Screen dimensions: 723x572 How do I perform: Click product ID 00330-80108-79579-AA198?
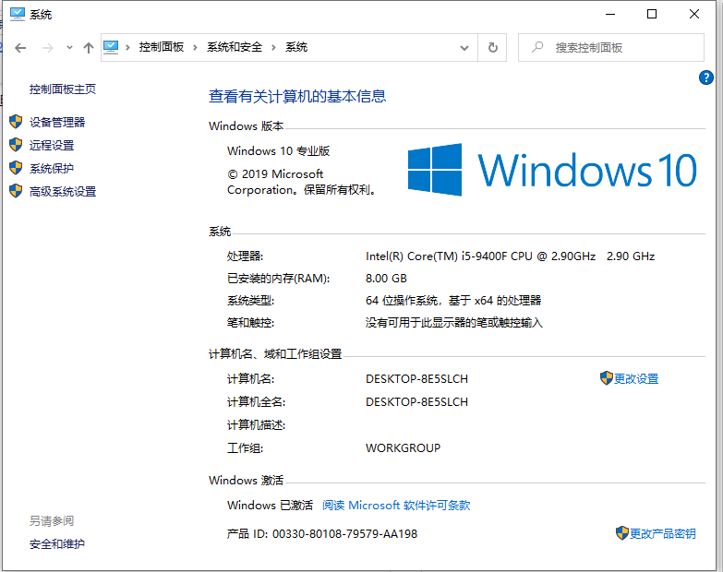345,534
